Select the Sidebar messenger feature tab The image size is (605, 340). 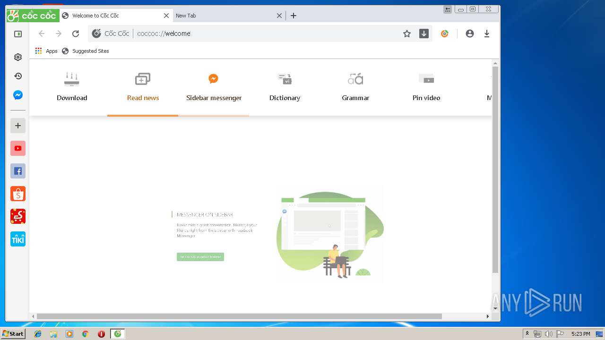click(214, 87)
